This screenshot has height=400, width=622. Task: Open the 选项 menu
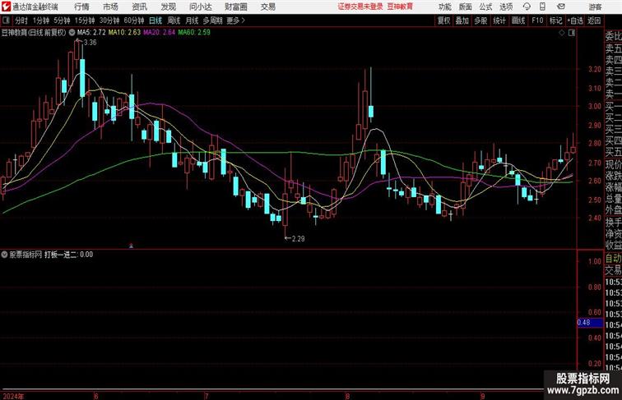click(x=506, y=7)
